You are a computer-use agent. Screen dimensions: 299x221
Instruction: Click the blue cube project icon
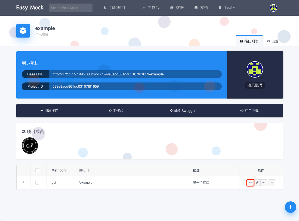(23, 31)
